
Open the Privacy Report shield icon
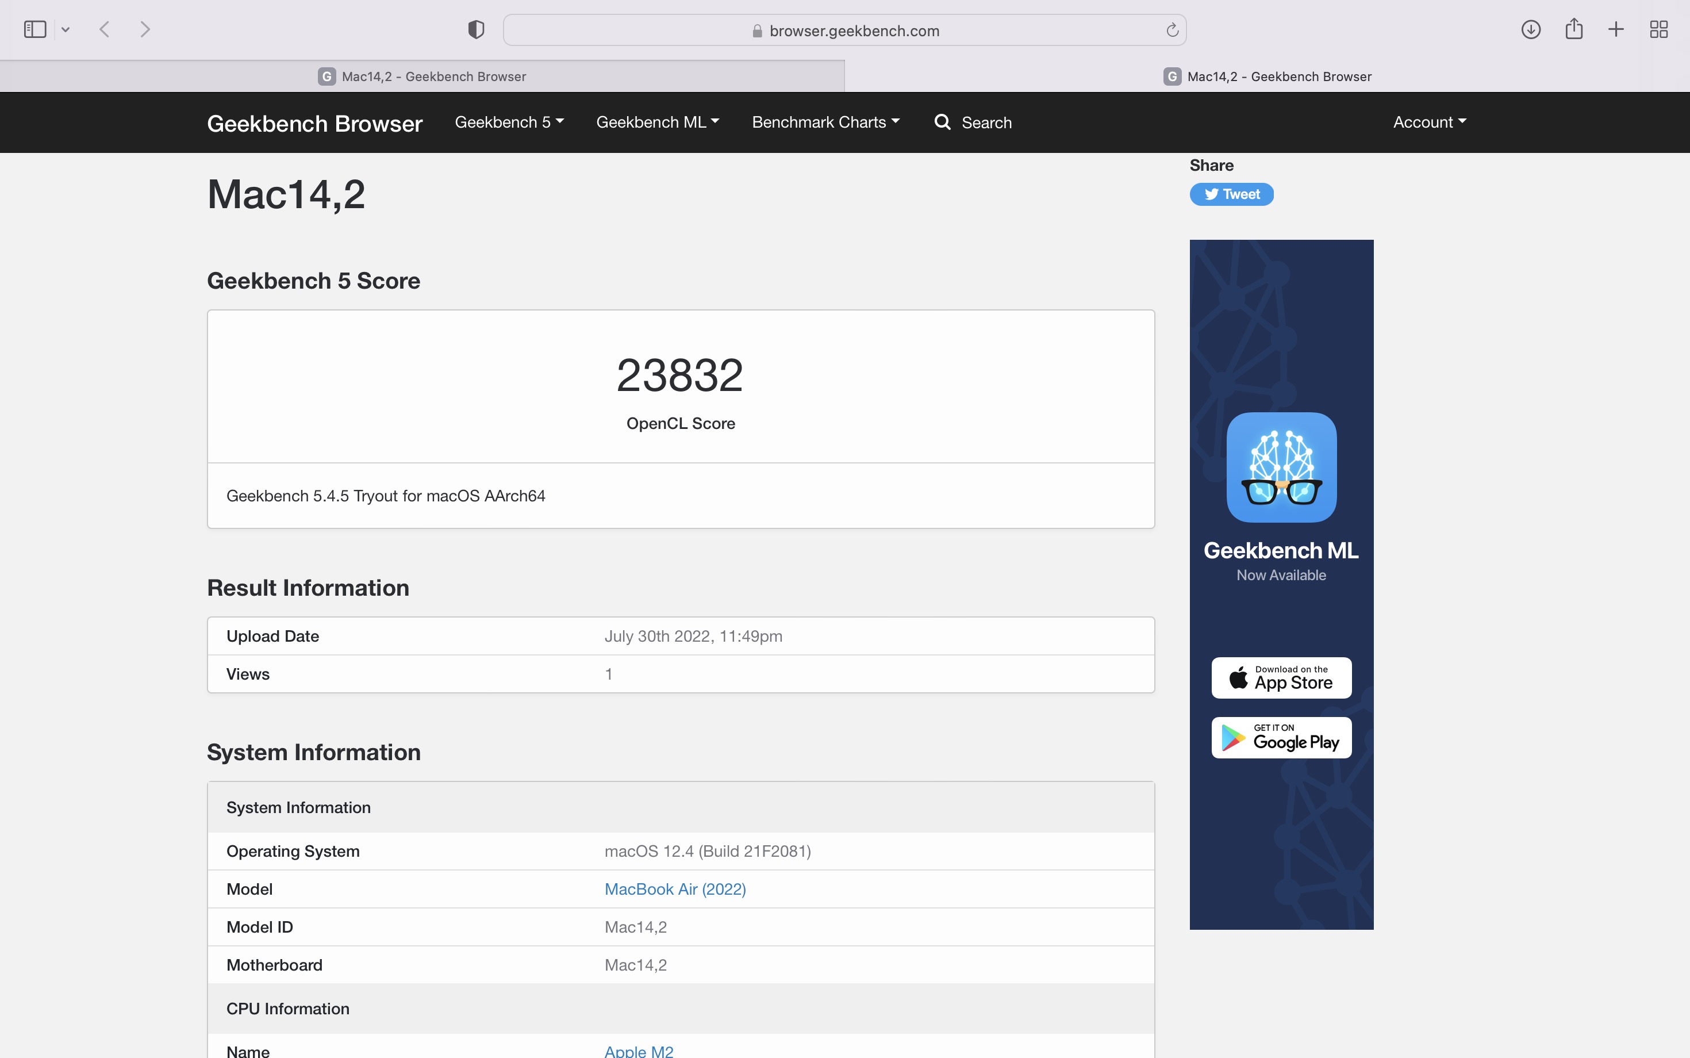(x=477, y=29)
